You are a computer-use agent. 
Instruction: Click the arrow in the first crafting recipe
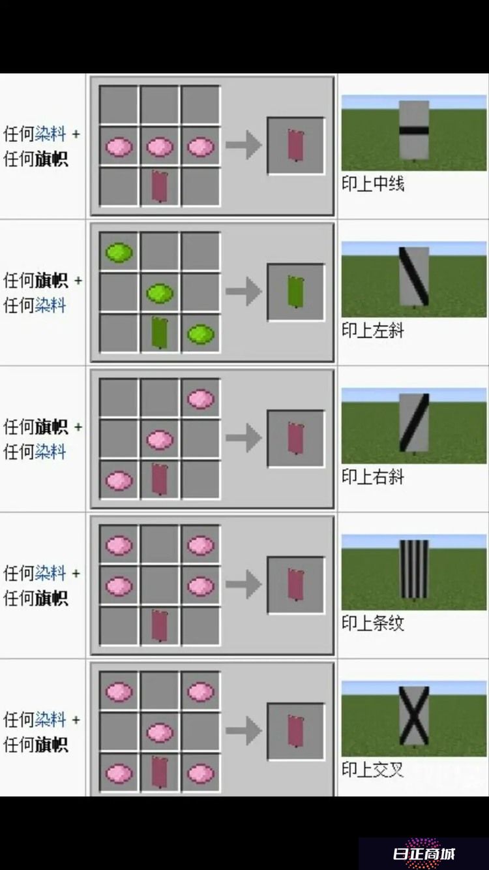(x=243, y=145)
